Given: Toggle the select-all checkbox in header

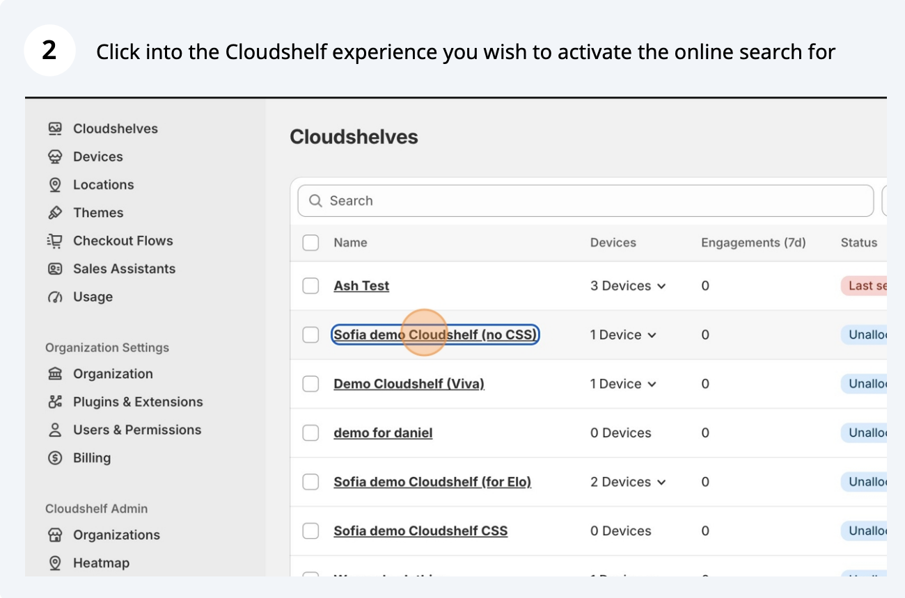Looking at the screenshot, I should click(310, 243).
